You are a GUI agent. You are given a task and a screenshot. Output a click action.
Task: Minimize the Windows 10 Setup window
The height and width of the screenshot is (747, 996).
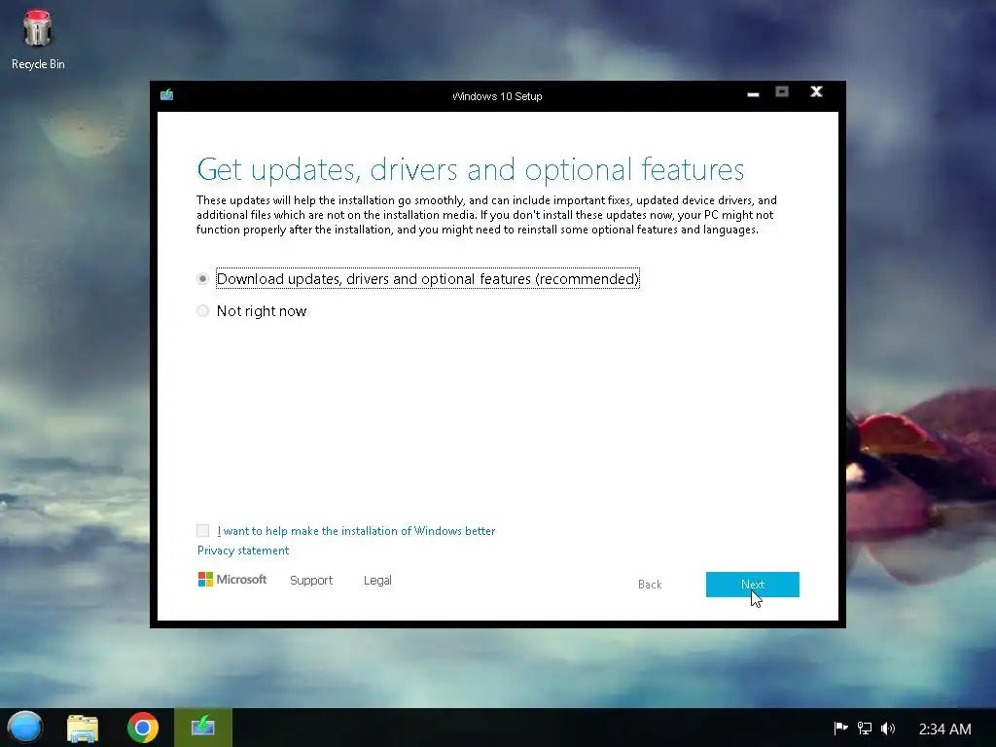(x=754, y=94)
